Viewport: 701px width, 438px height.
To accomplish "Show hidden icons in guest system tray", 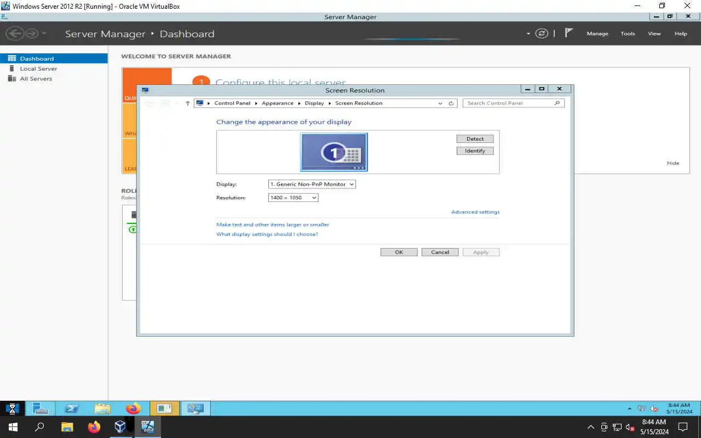I will pyautogui.click(x=629, y=409).
